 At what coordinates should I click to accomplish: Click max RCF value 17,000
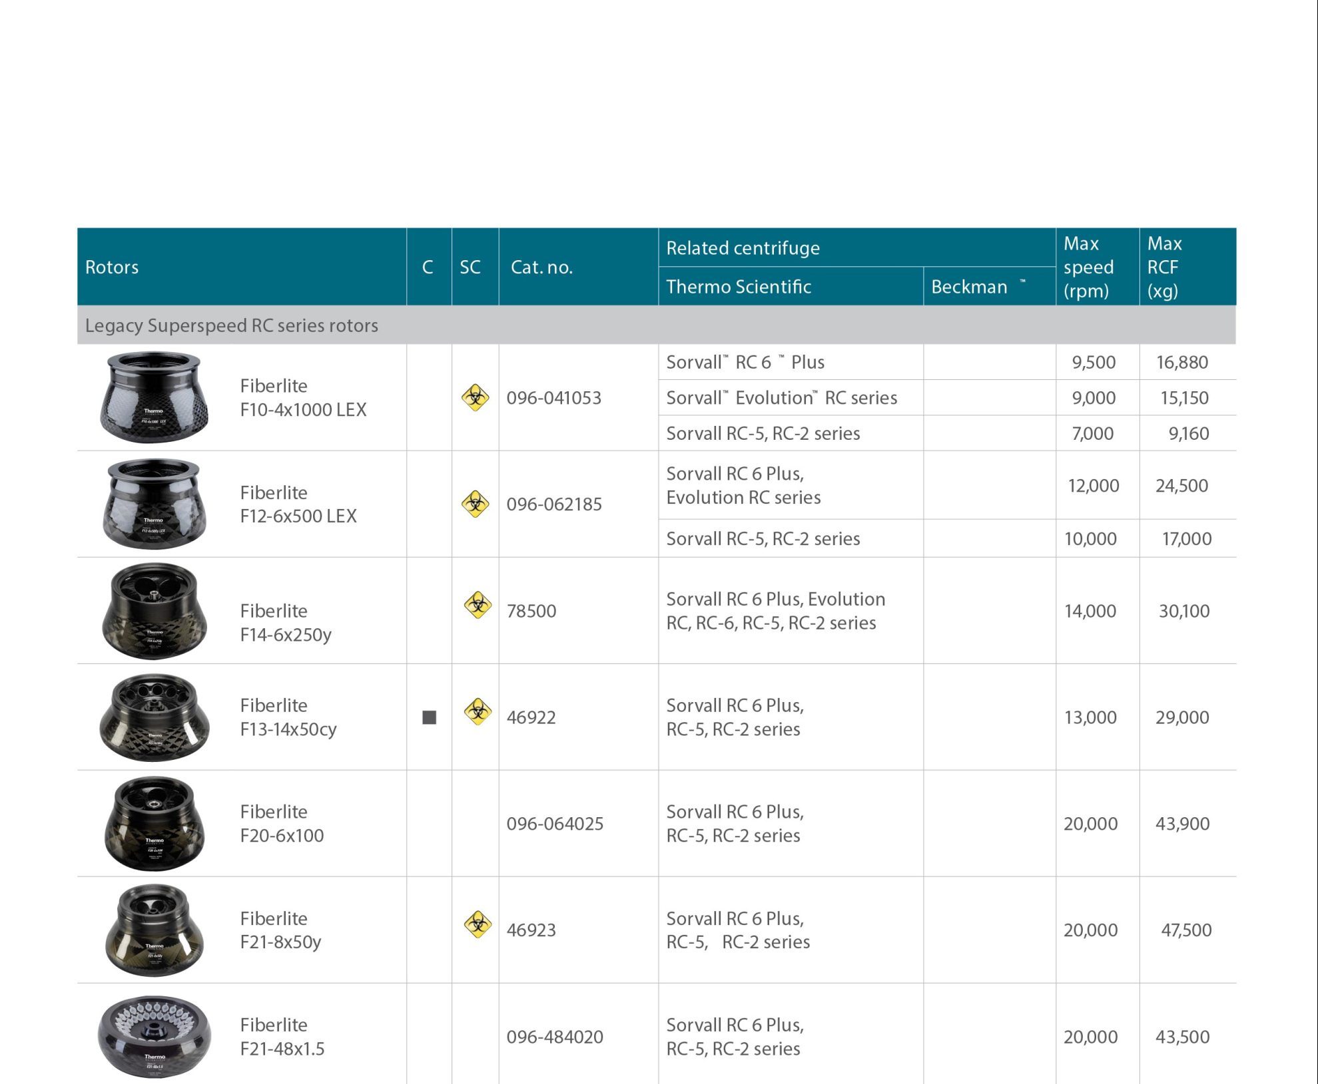[1187, 538]
